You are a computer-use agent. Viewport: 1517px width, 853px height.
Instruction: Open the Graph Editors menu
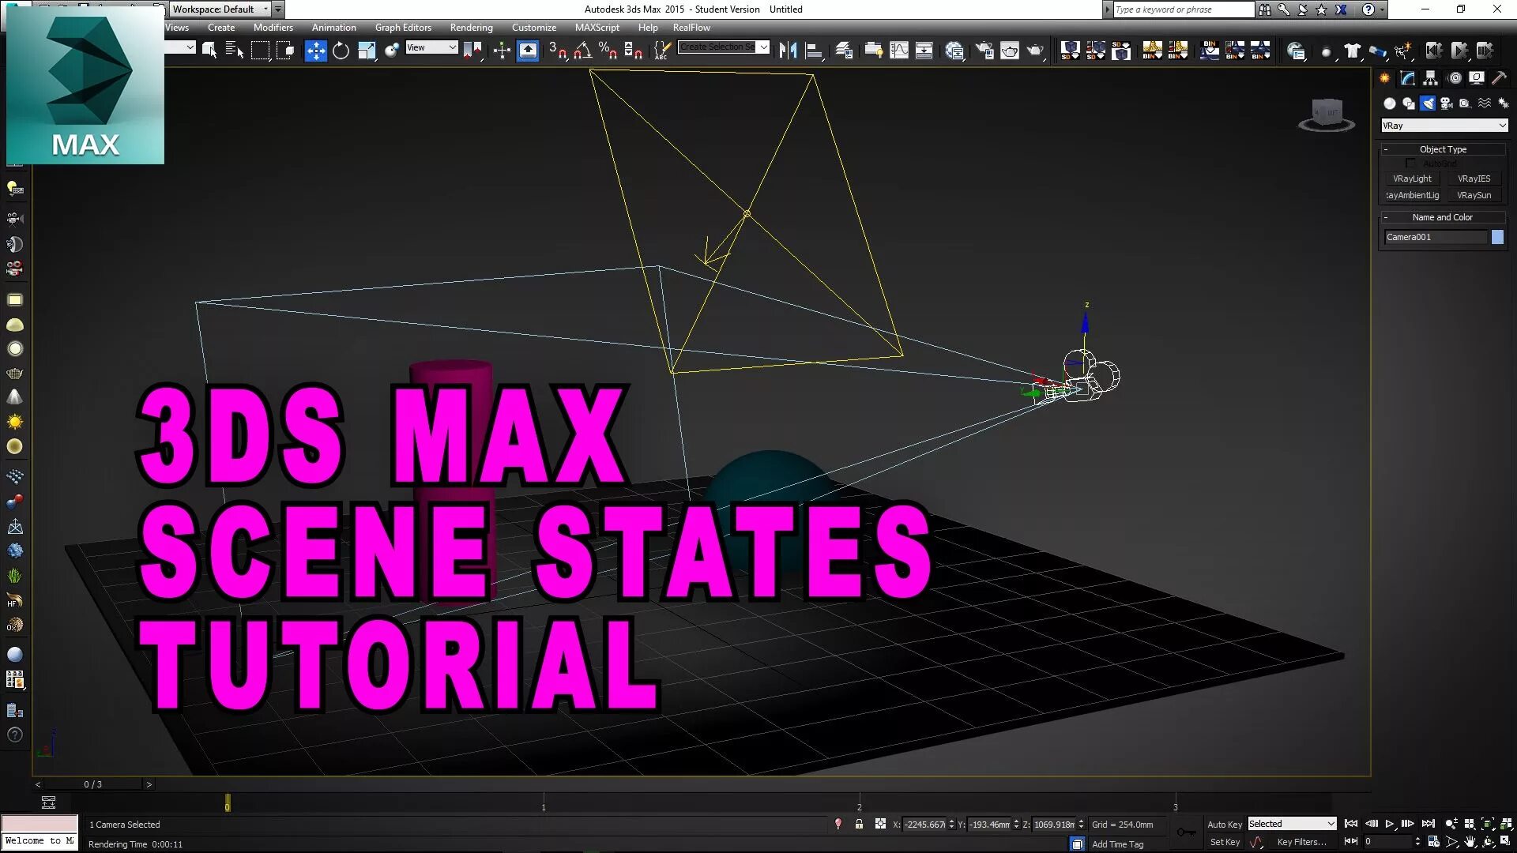403,28
